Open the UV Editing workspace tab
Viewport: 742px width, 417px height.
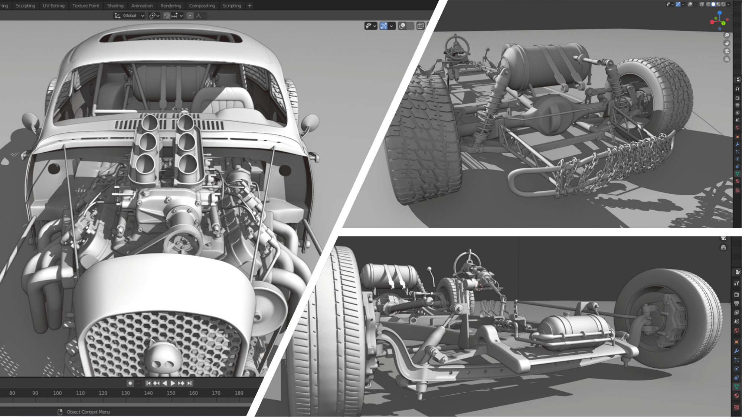tap(53, 6)
